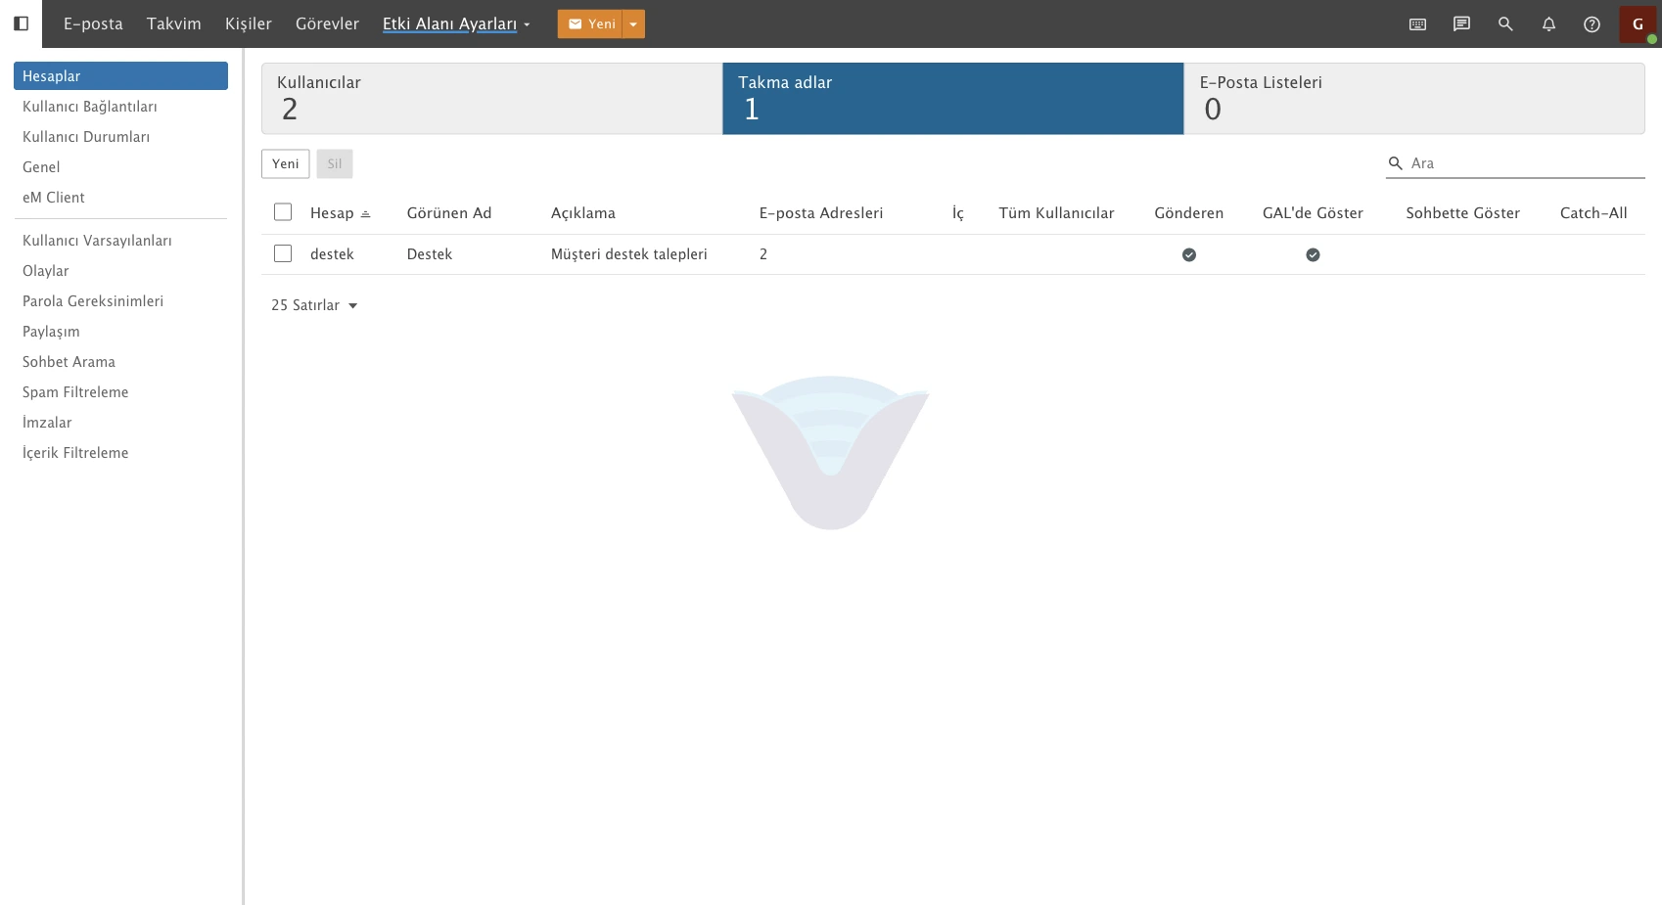Open Takvim in top navigation

(x=174, y=23)
